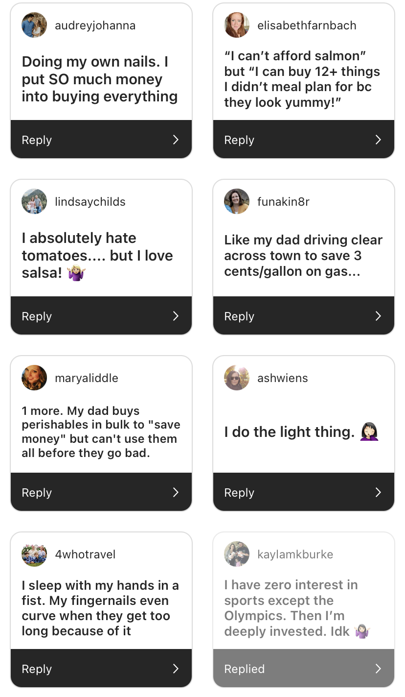Select the text of elisabethfarnbach's salmon response
This screenshot has height=697, width=405.
click(302, 79)
